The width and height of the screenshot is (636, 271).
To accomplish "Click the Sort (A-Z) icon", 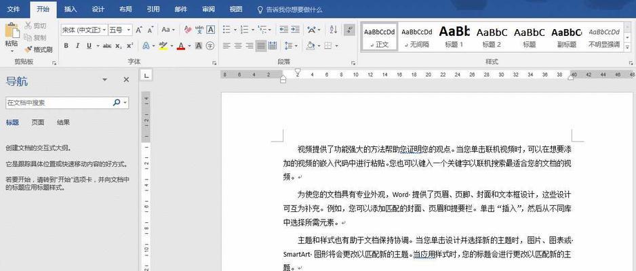I will pos(334,30).
